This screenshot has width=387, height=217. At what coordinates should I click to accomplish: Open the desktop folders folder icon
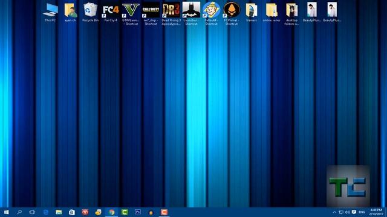point(291,14)
